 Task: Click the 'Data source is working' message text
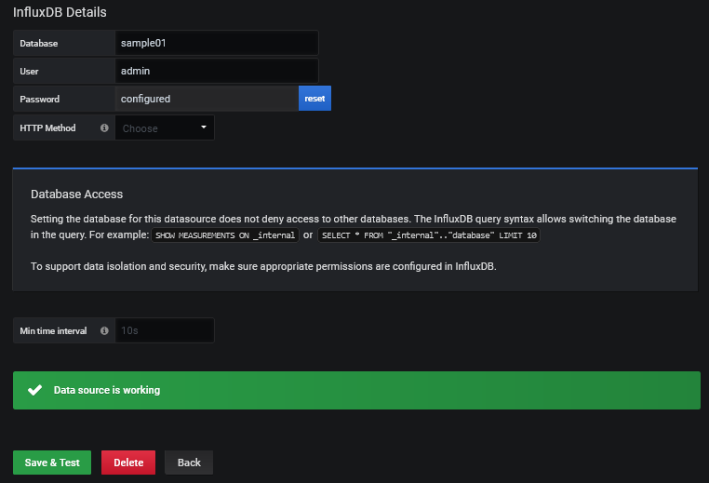[107, 391]
